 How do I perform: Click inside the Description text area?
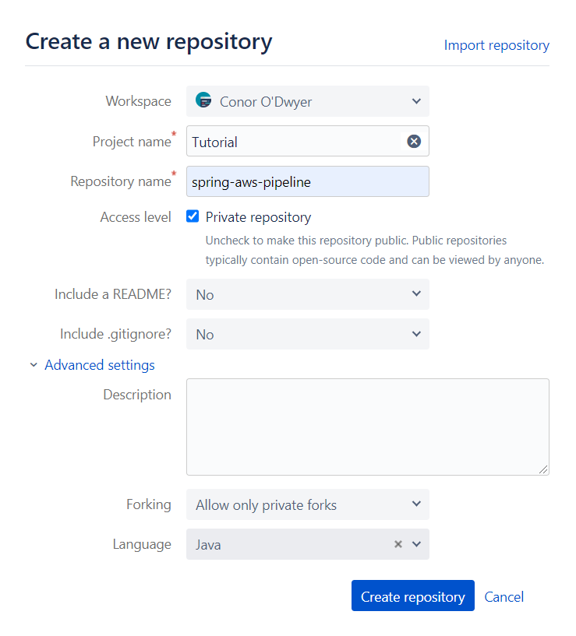pos(367,427)
